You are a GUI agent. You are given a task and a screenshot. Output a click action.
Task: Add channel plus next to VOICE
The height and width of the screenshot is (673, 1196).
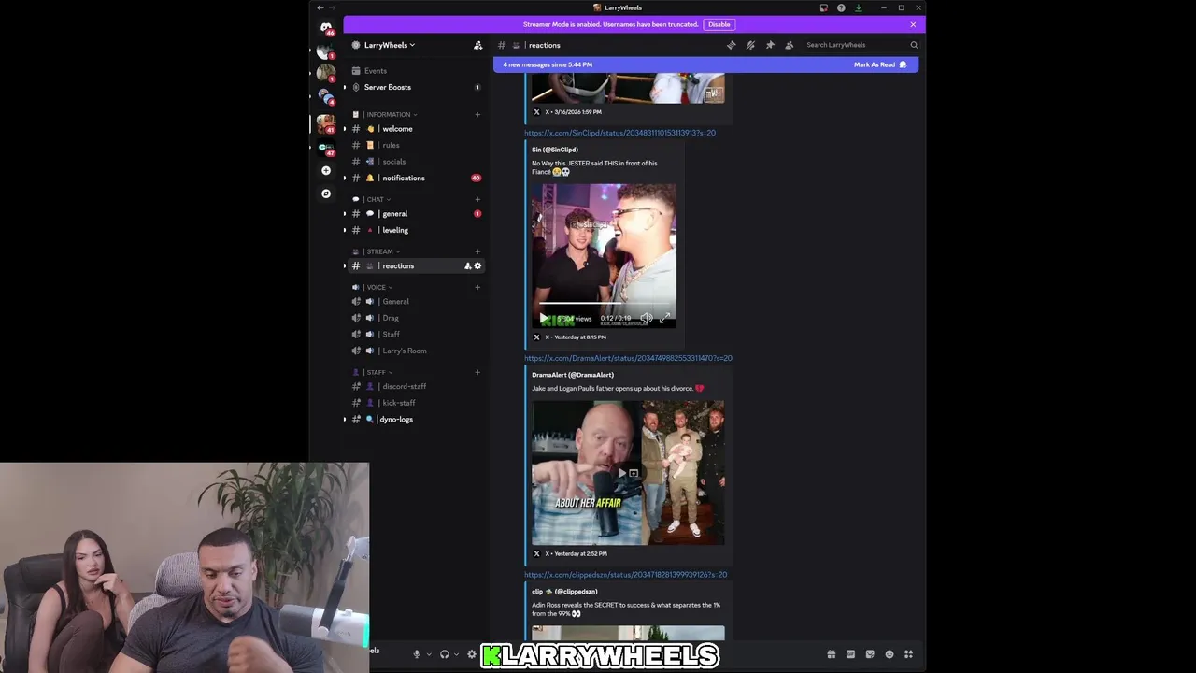point(477,287)
